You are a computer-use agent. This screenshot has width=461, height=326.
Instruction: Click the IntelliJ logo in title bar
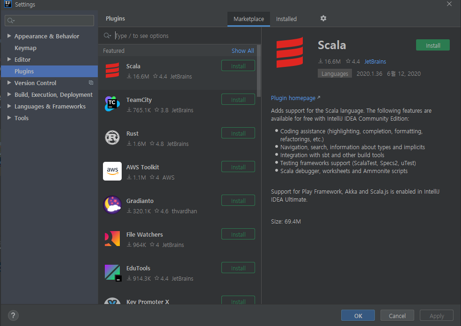(7, 4)
